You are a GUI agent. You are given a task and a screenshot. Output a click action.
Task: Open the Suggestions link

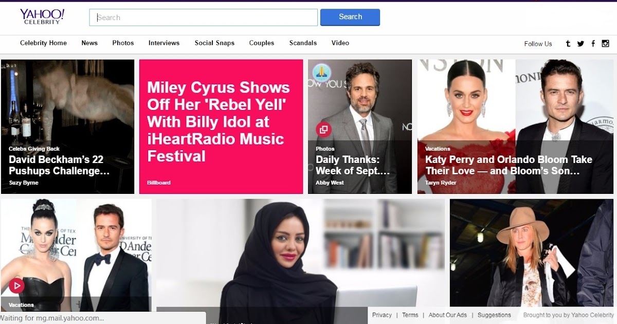494,315
